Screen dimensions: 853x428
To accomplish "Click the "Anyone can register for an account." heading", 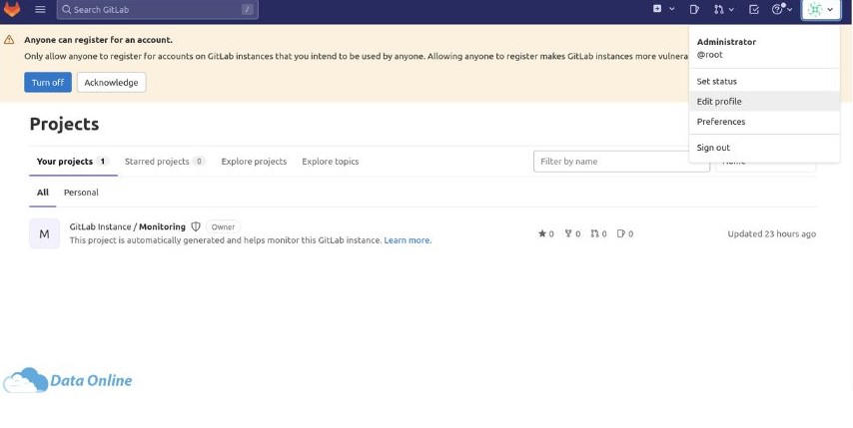I will (99, 40).
